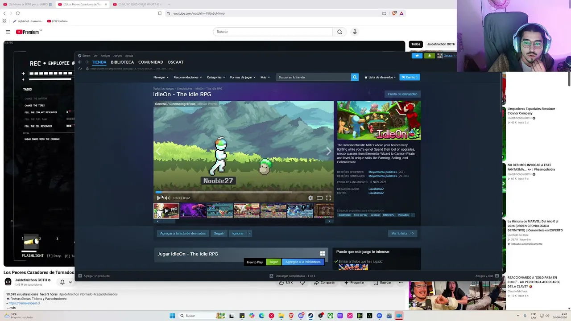Expand more popular tags with plus button
Screen dimensions: 571x321
click(x=413, y=215)
